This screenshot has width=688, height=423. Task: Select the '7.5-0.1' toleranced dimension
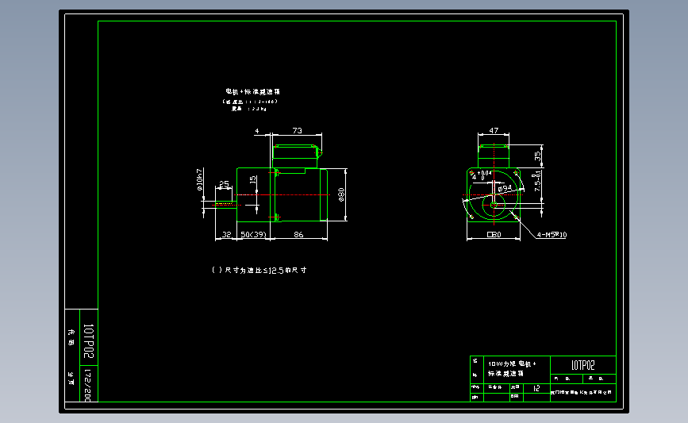coord(537,181)
